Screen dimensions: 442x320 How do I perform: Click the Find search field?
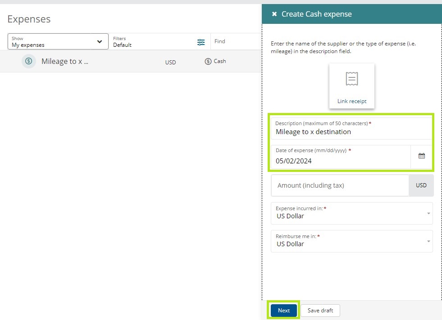234,41
